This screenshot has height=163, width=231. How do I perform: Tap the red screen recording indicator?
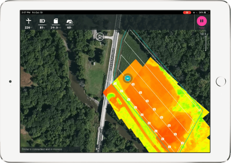[x=187, y=12]
